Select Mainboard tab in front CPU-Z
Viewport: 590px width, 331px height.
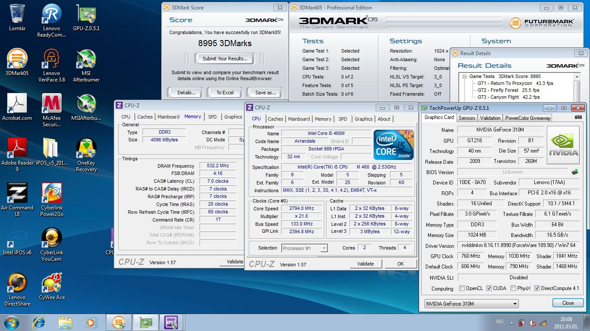pyautogui.click(x=299, y=119)
